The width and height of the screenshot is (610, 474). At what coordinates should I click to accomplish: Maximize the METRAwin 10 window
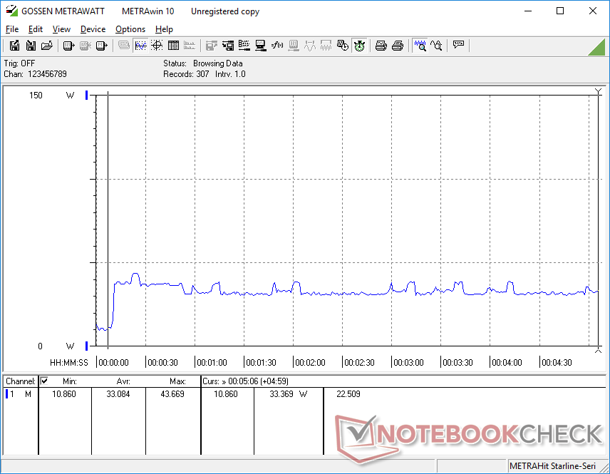[560, 11]
